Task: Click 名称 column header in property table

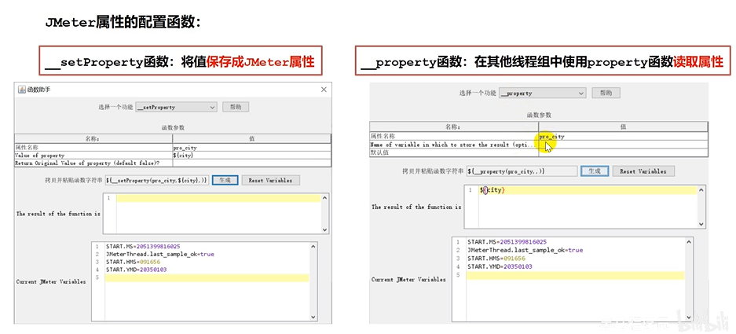Action: click(x=454, y=127)
